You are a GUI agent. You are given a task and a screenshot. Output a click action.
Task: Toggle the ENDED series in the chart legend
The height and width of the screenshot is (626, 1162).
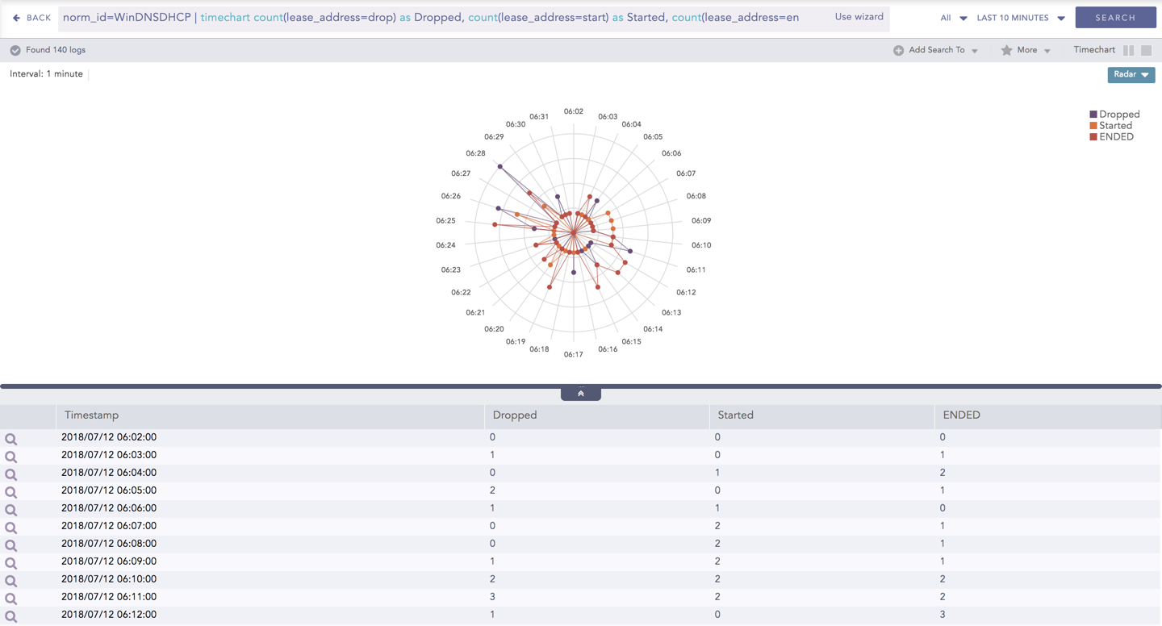1115,137
